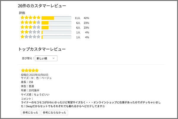Click the 2-star 4% rating bar
The height and width of the screenshot is (119, 178).
56,32
